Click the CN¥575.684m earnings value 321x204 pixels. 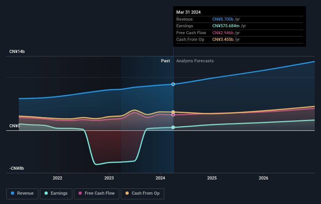tap(226, 26)
